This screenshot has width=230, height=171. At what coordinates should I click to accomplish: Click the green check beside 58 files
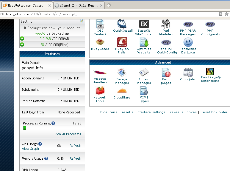click(x=22, y=44)
